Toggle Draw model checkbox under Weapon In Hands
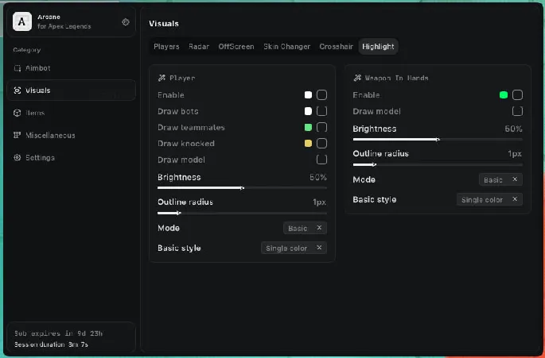 (517, 112)
